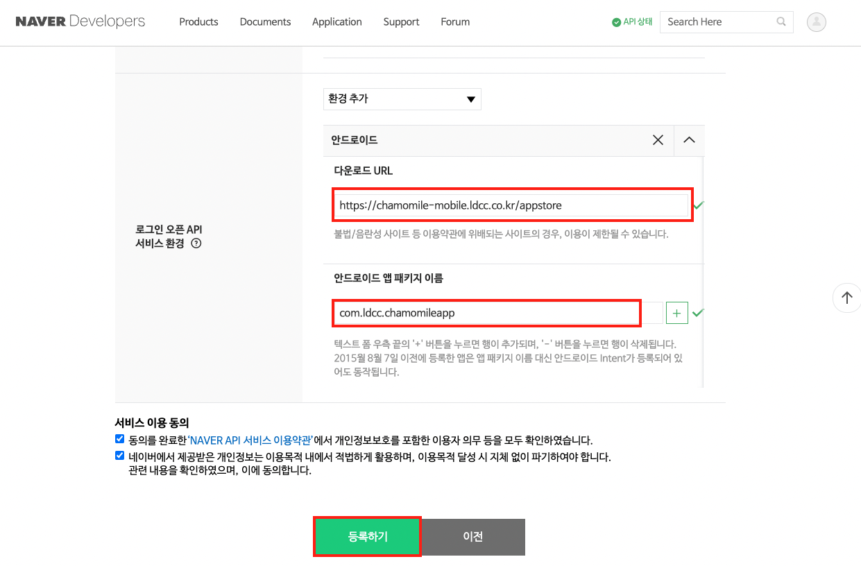Toggle the 개인정보 usage agreement checkbox

[x=120, y=456]
